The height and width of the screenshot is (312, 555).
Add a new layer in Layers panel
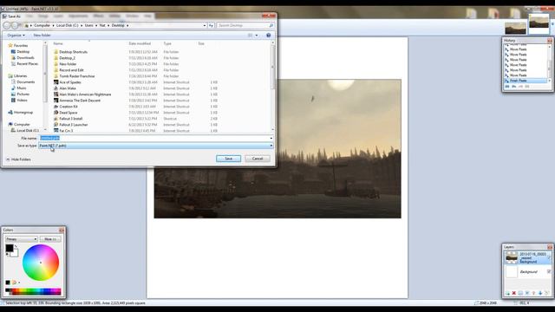507,293
